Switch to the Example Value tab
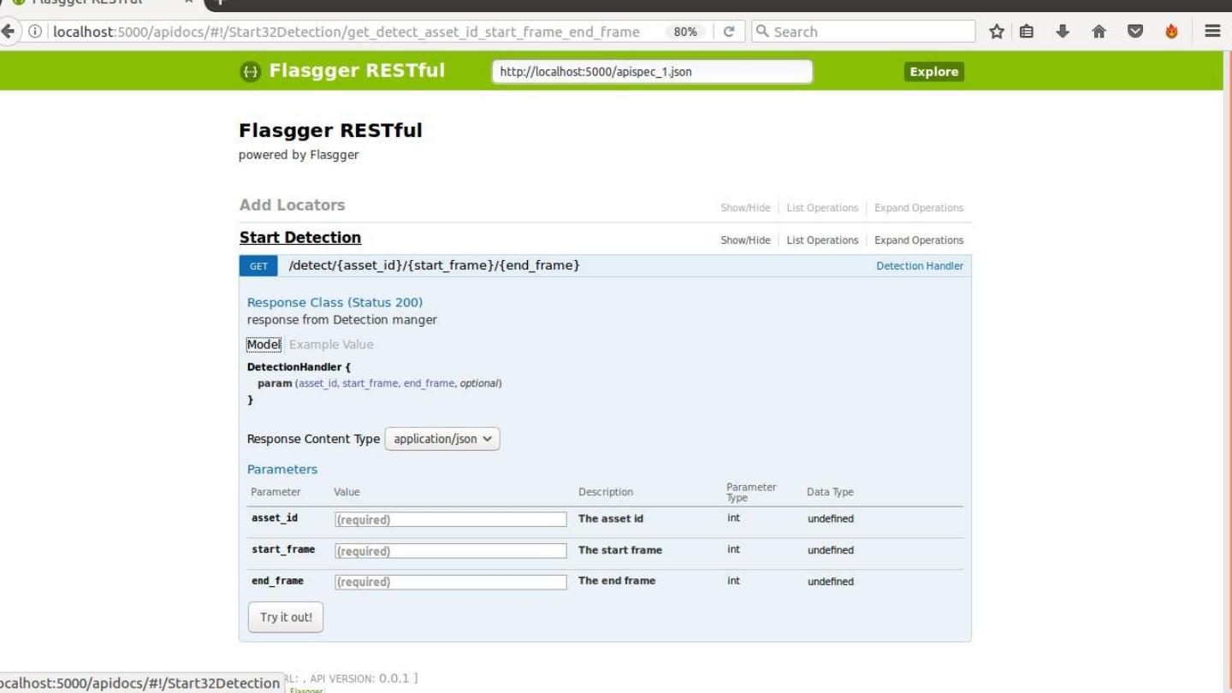 [331, 344]
